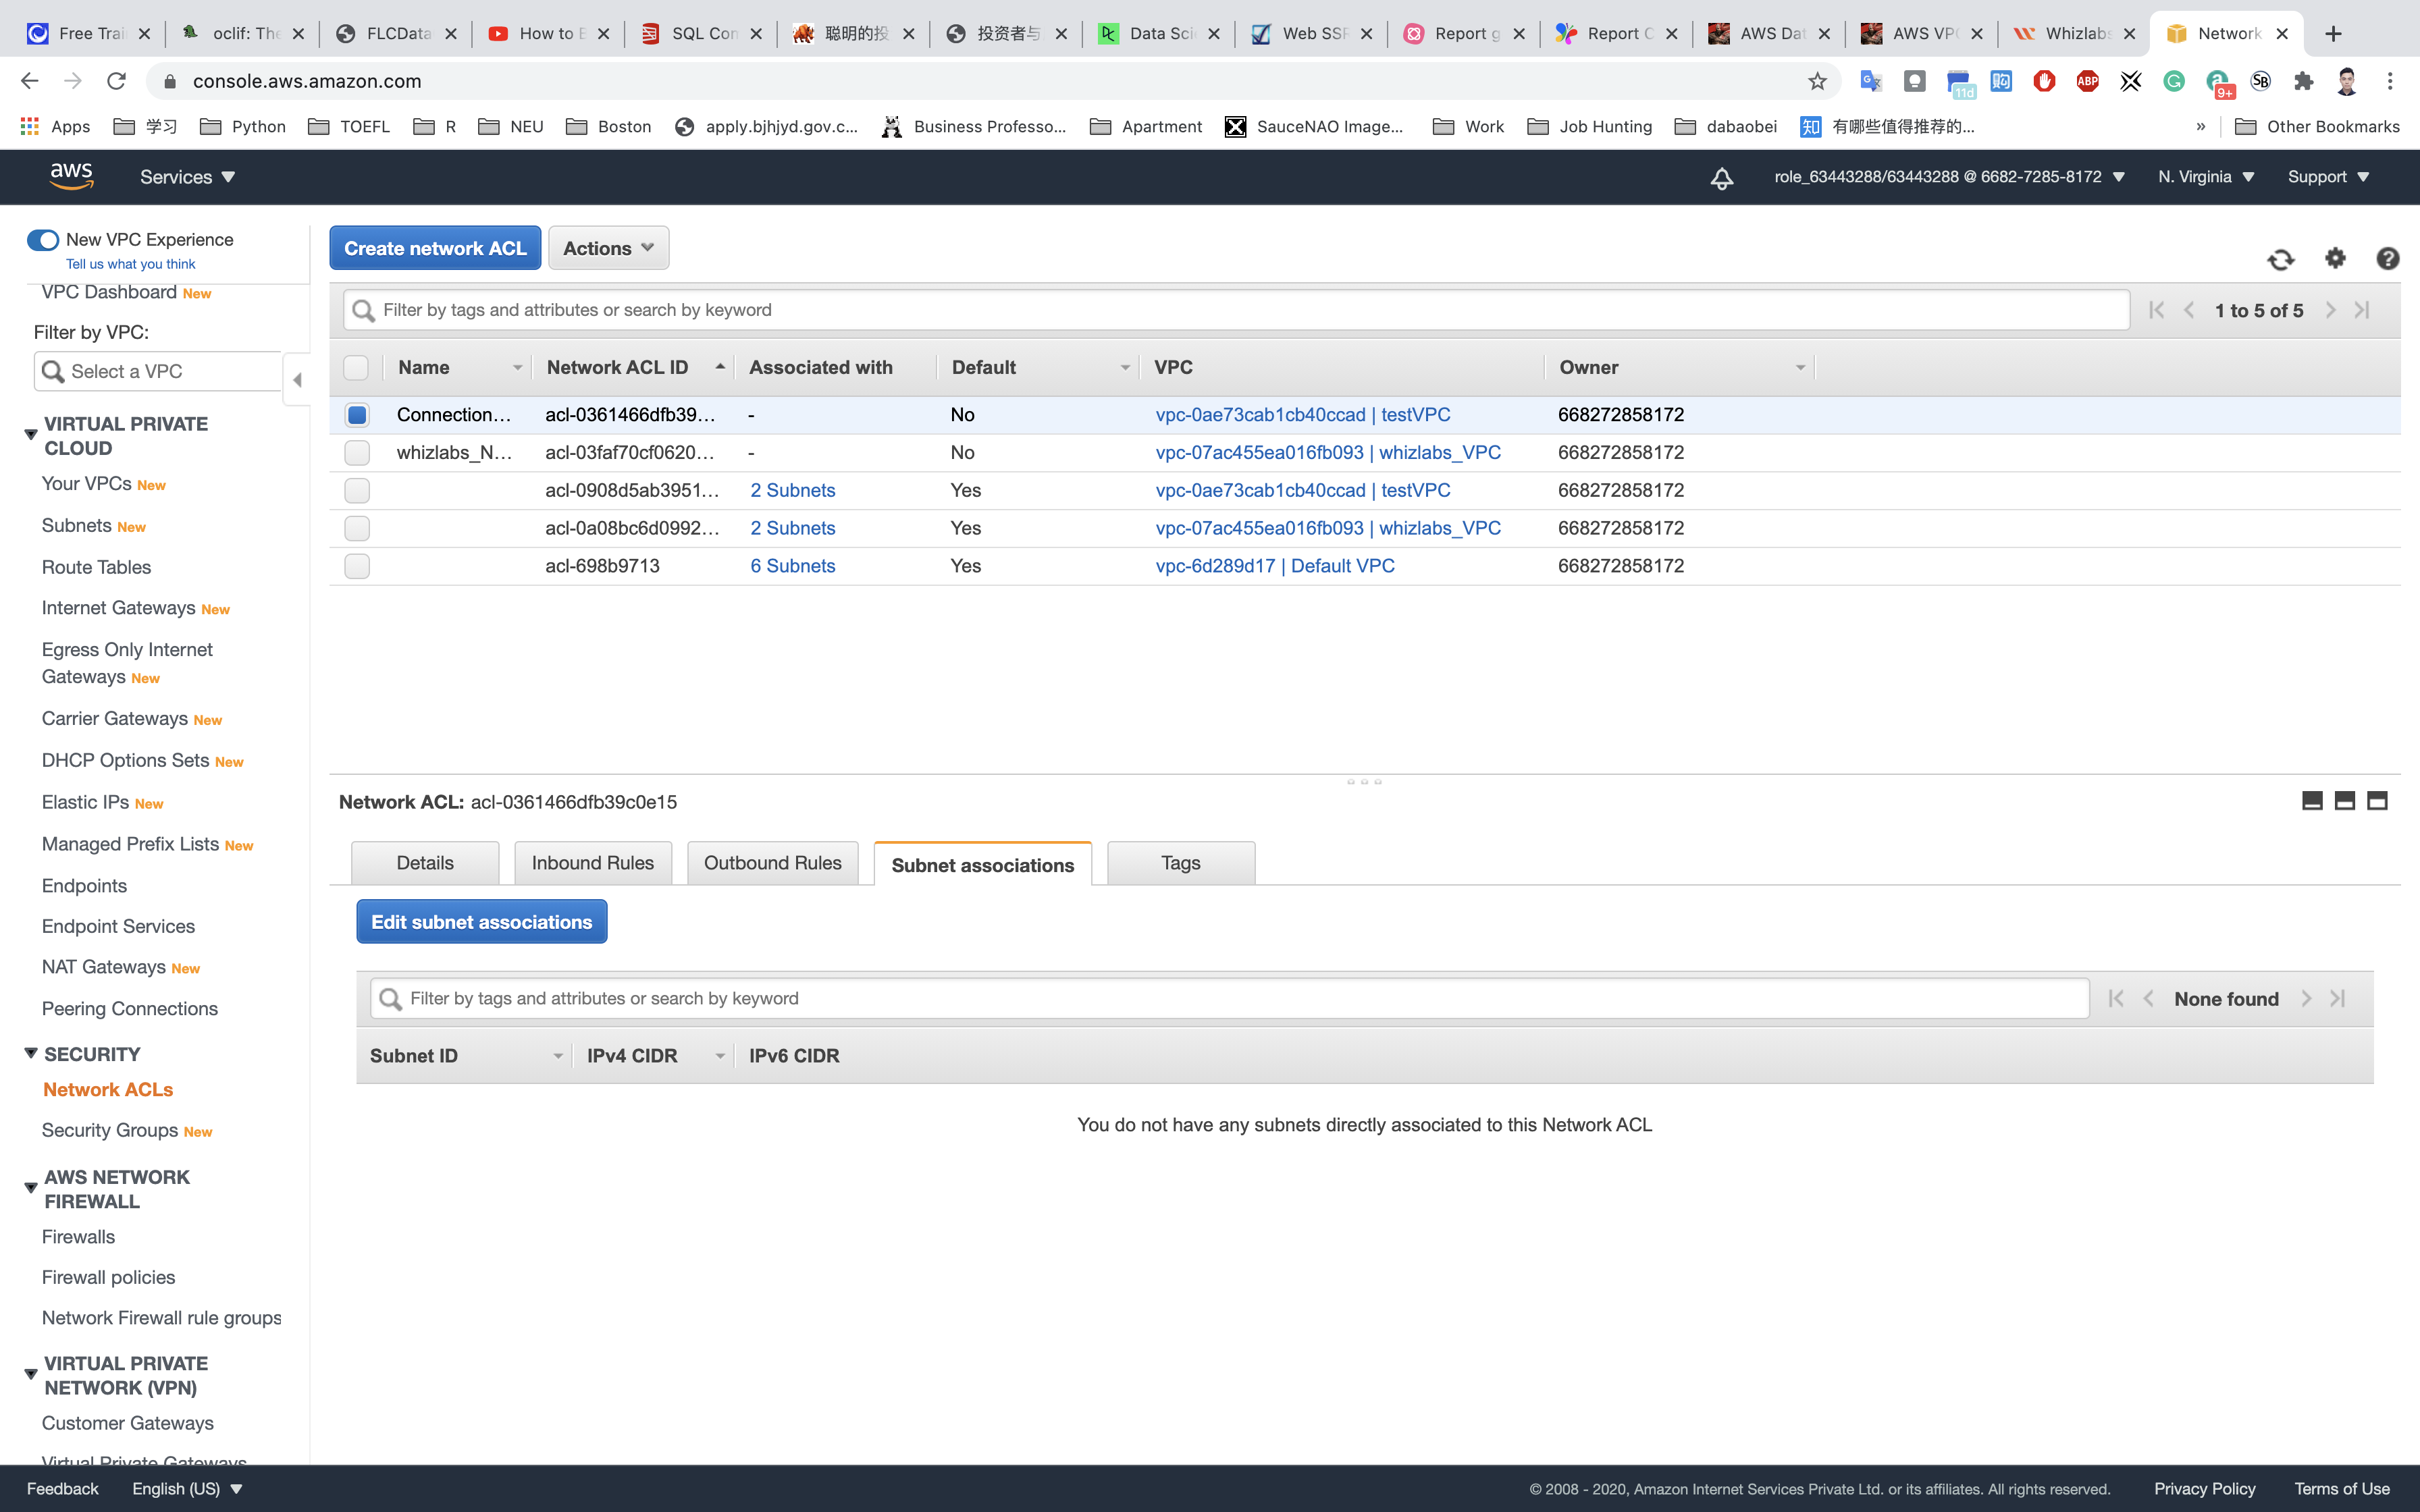
Task: Expand the Services menu
Action: pyautogui.click(x=187, y=177)
